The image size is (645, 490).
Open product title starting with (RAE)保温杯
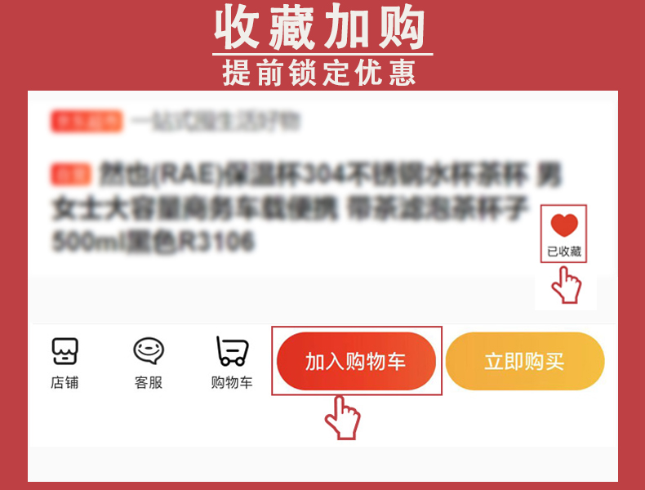pyautogui.click(x=331, y=174)
